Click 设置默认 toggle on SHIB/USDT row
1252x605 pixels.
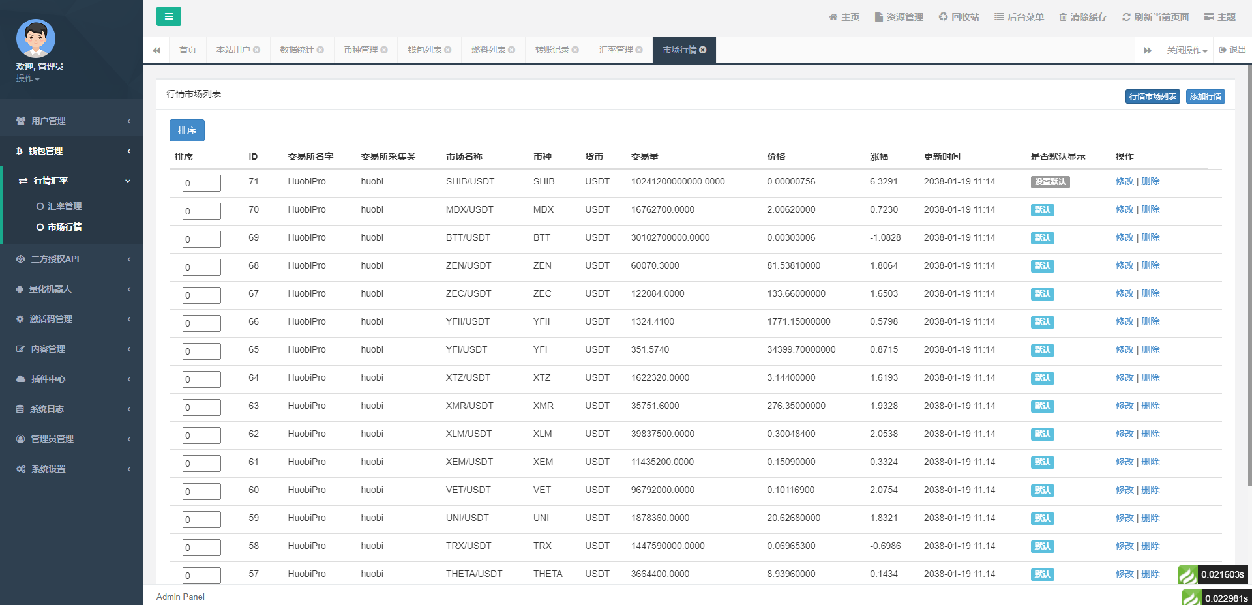coord(1051,183)
